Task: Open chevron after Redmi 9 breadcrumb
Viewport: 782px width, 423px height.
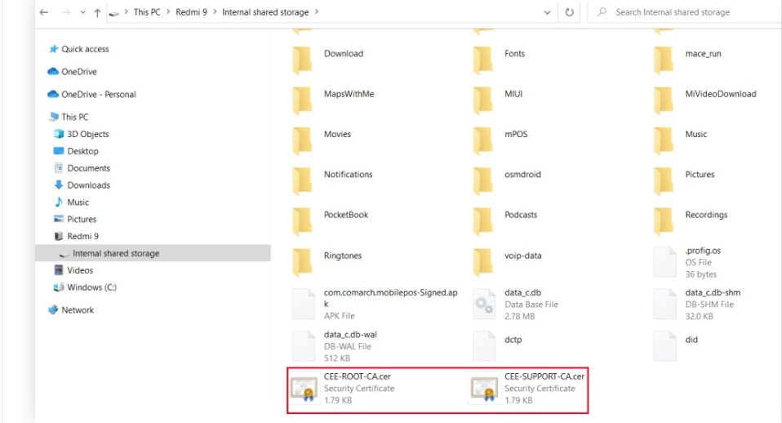Action: pyautogui.click(x=215, y=12)
